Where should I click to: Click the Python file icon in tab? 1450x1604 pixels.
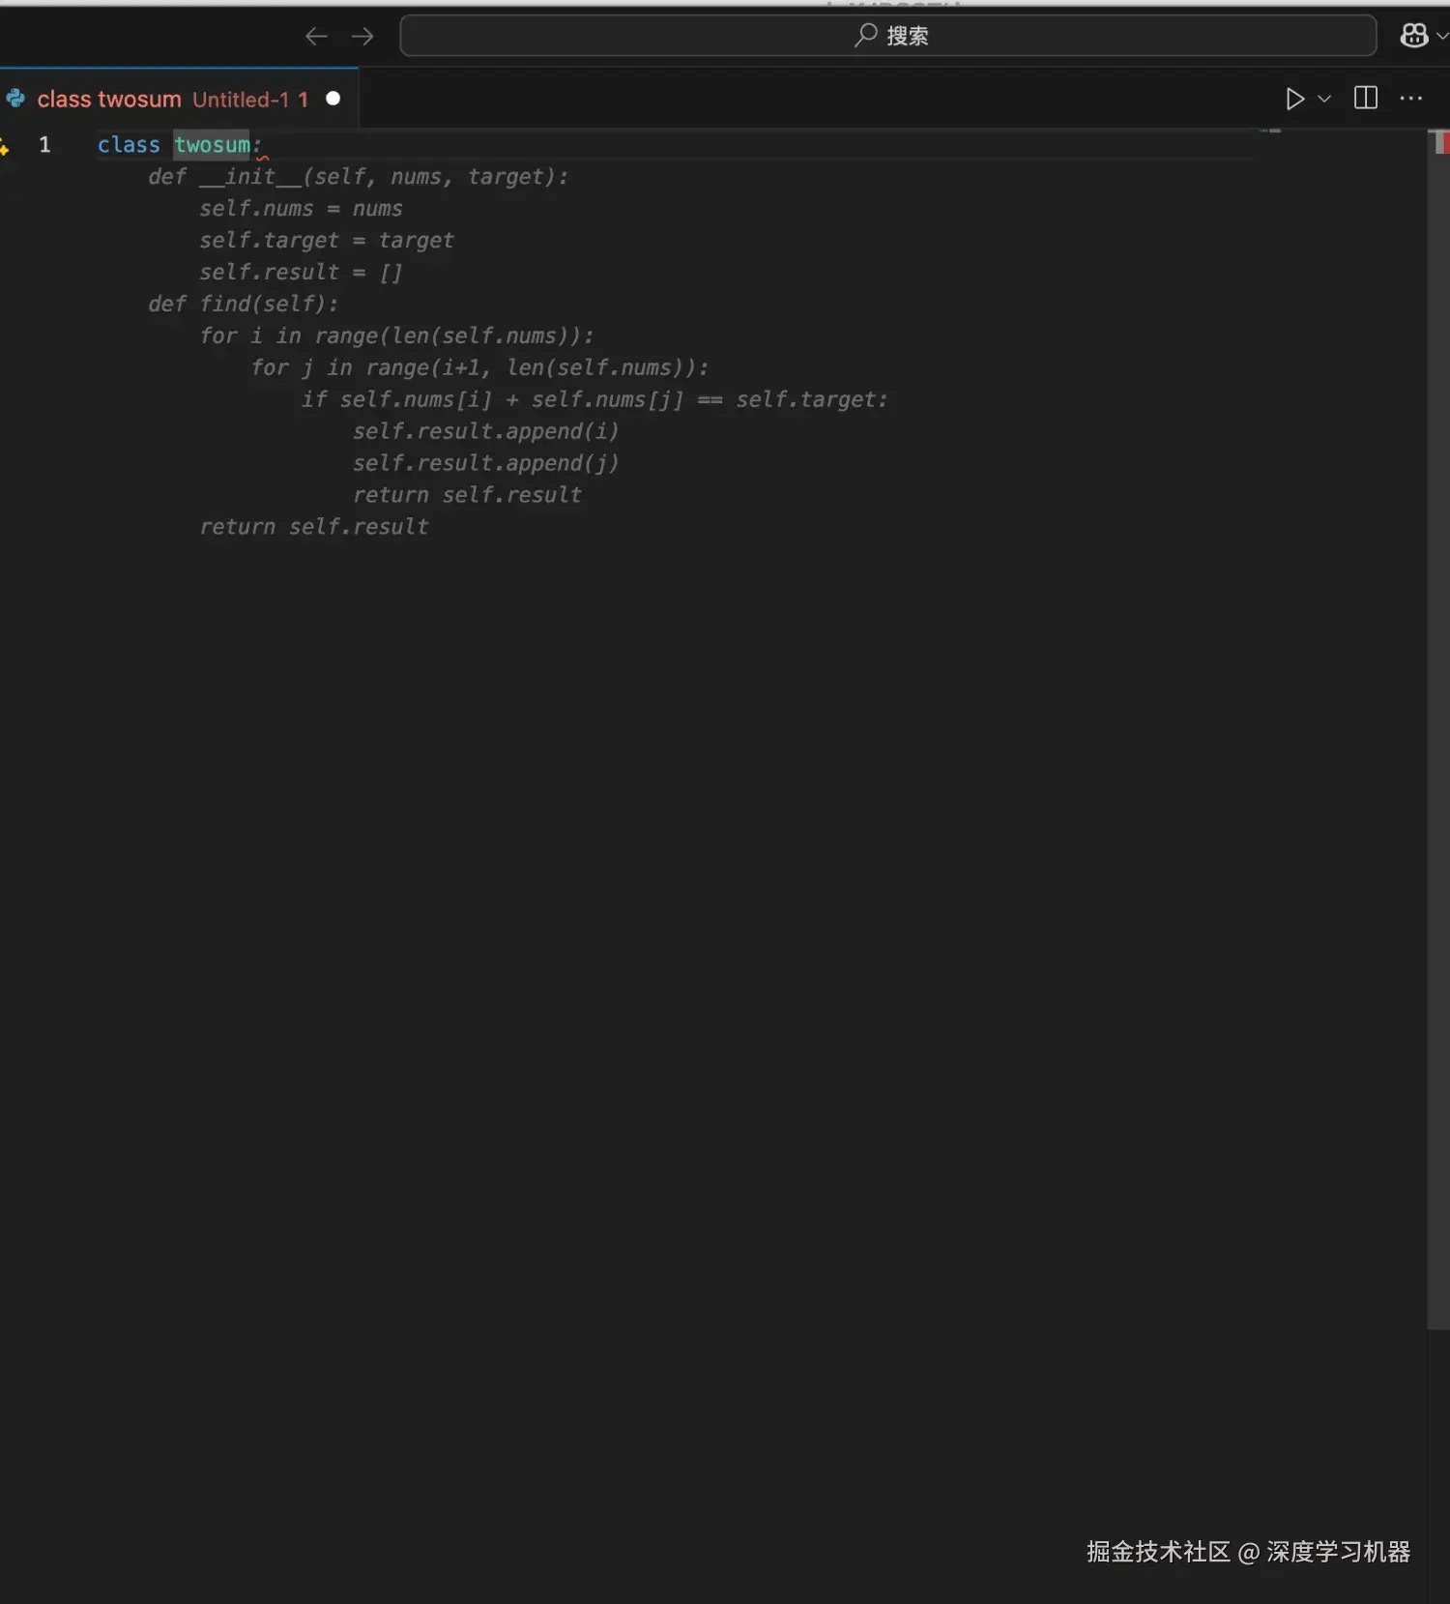tap(15, 99)
